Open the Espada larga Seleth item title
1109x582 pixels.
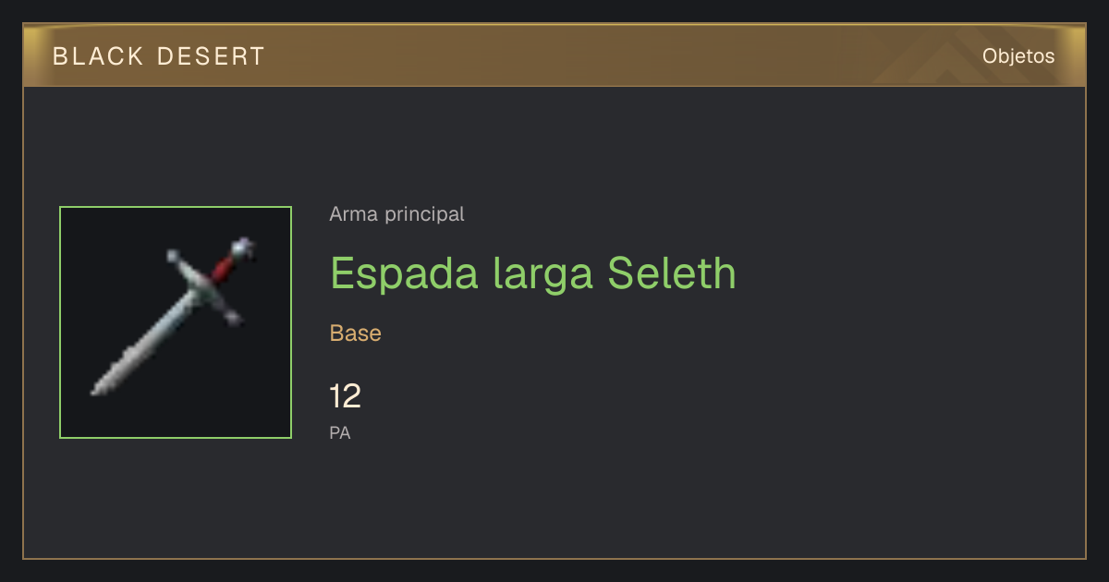pos(533,273)
